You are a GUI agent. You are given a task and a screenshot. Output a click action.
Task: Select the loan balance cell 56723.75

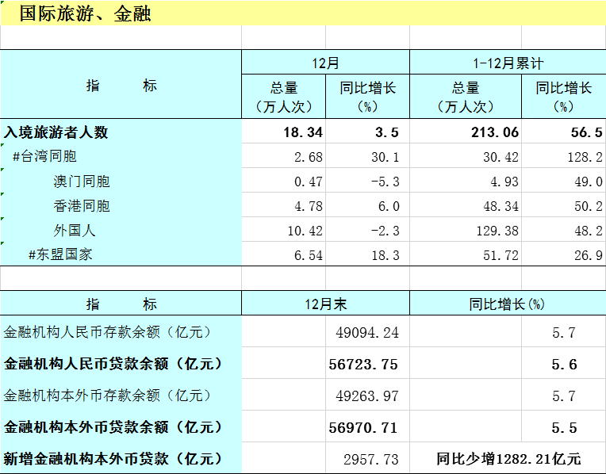tap(366, 364)
